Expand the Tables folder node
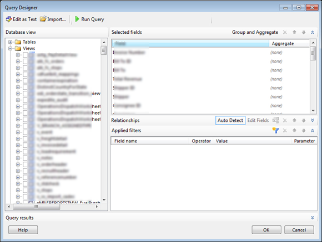Screen dimensions: 322x242 click(x=10, y=42)
